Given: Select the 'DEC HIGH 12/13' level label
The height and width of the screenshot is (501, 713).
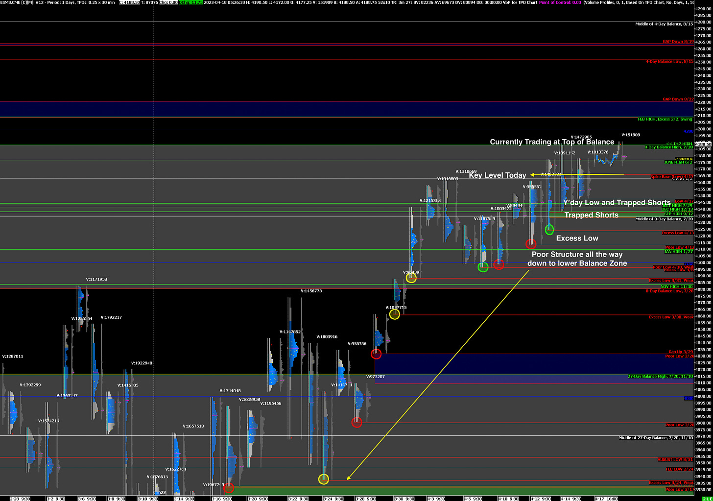Looking at the screenshot, I should coord(677,210).
